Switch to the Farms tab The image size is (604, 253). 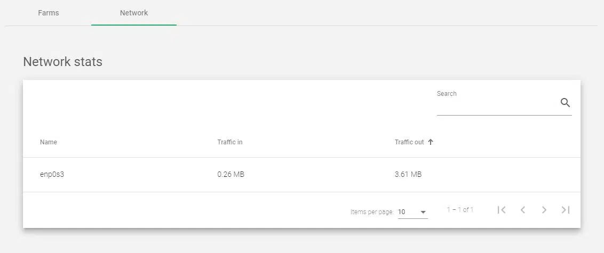pyautogui.click(x=49, y=13)
